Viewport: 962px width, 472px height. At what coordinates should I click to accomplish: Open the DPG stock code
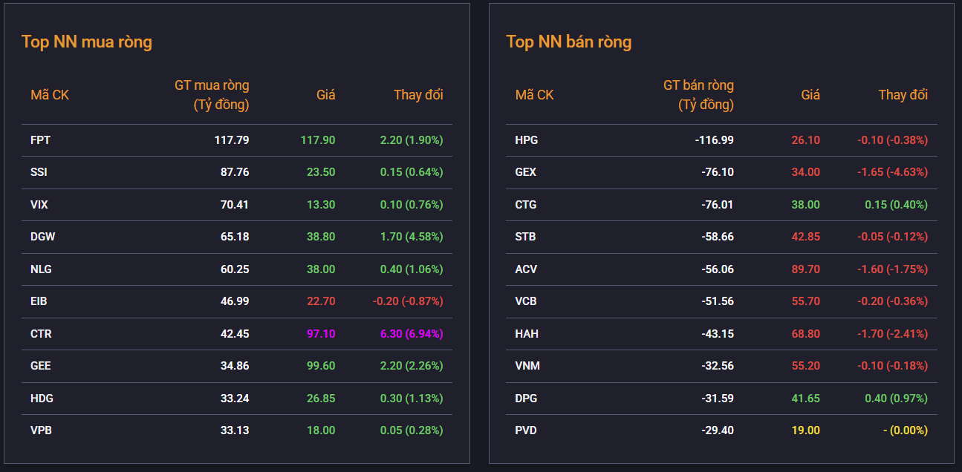(527, 398)
